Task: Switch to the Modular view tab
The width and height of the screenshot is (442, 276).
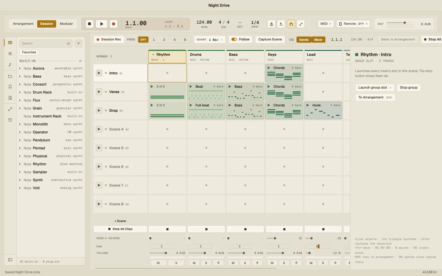Action: click(66, 24)
